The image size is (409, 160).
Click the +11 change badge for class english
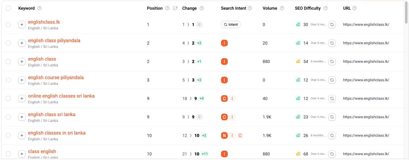point(205,154)
